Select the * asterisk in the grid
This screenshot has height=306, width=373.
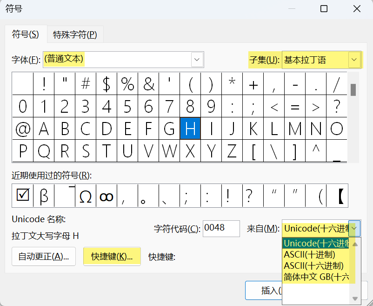coord(232,83)
